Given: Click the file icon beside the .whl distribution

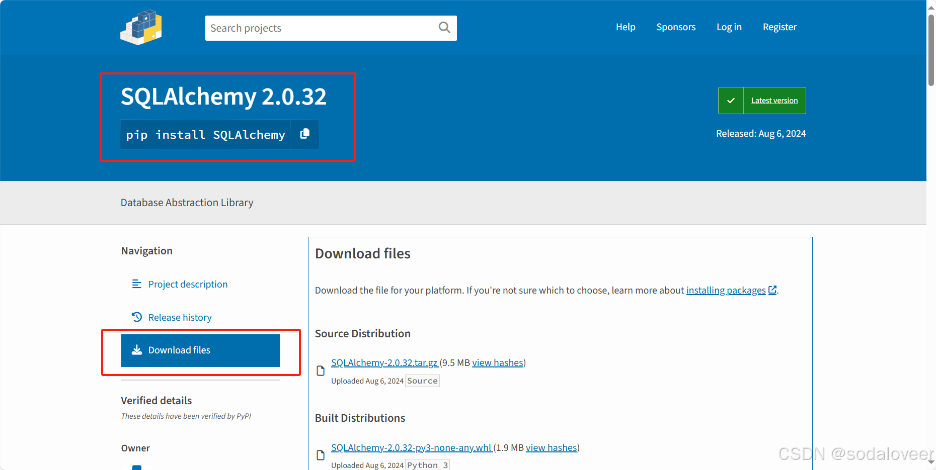Looking at the screenshot, I should pyautogui.click(x=321, y=455).
